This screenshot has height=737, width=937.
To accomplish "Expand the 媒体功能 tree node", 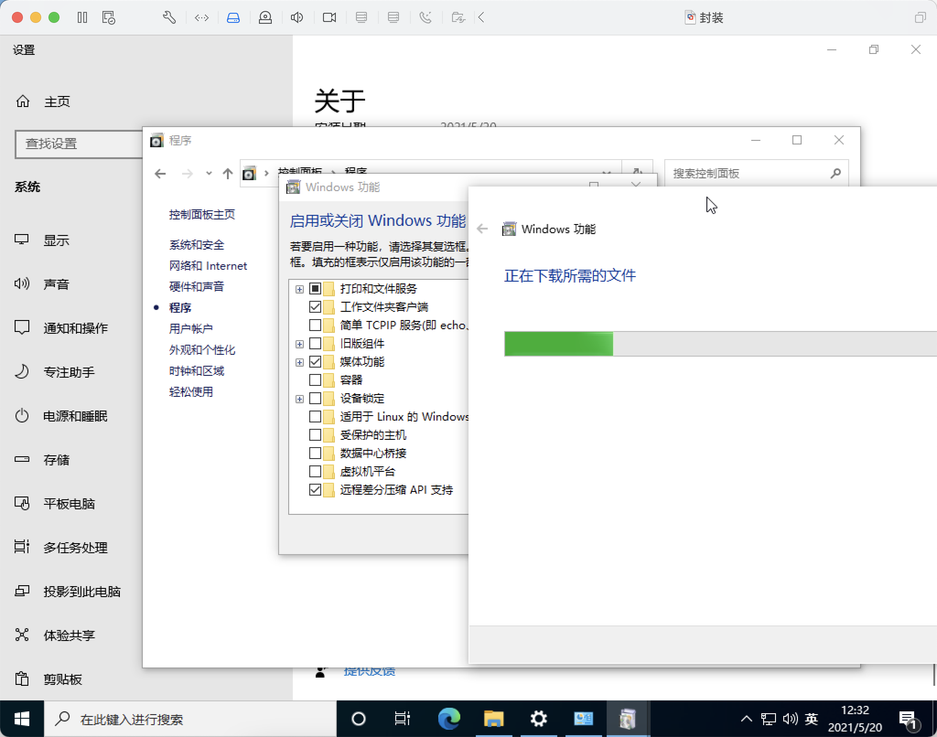I will click(300, 362).
